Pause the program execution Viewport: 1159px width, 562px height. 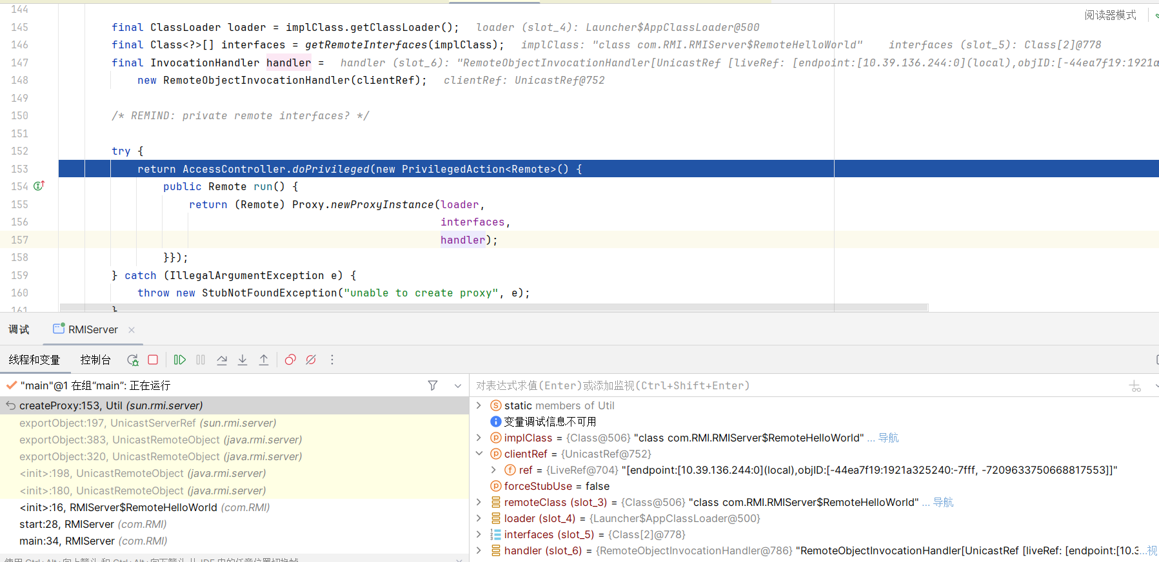[x=201, y=360]
